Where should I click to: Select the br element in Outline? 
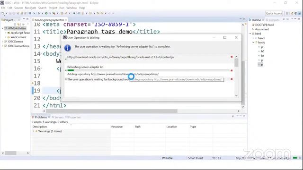coord(262,56)
